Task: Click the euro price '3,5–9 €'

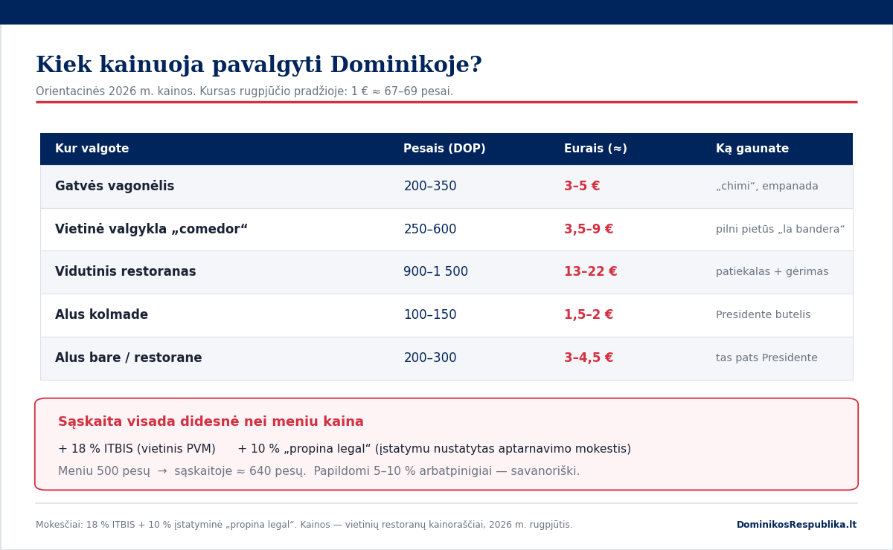Action: (x=589, y=230)
